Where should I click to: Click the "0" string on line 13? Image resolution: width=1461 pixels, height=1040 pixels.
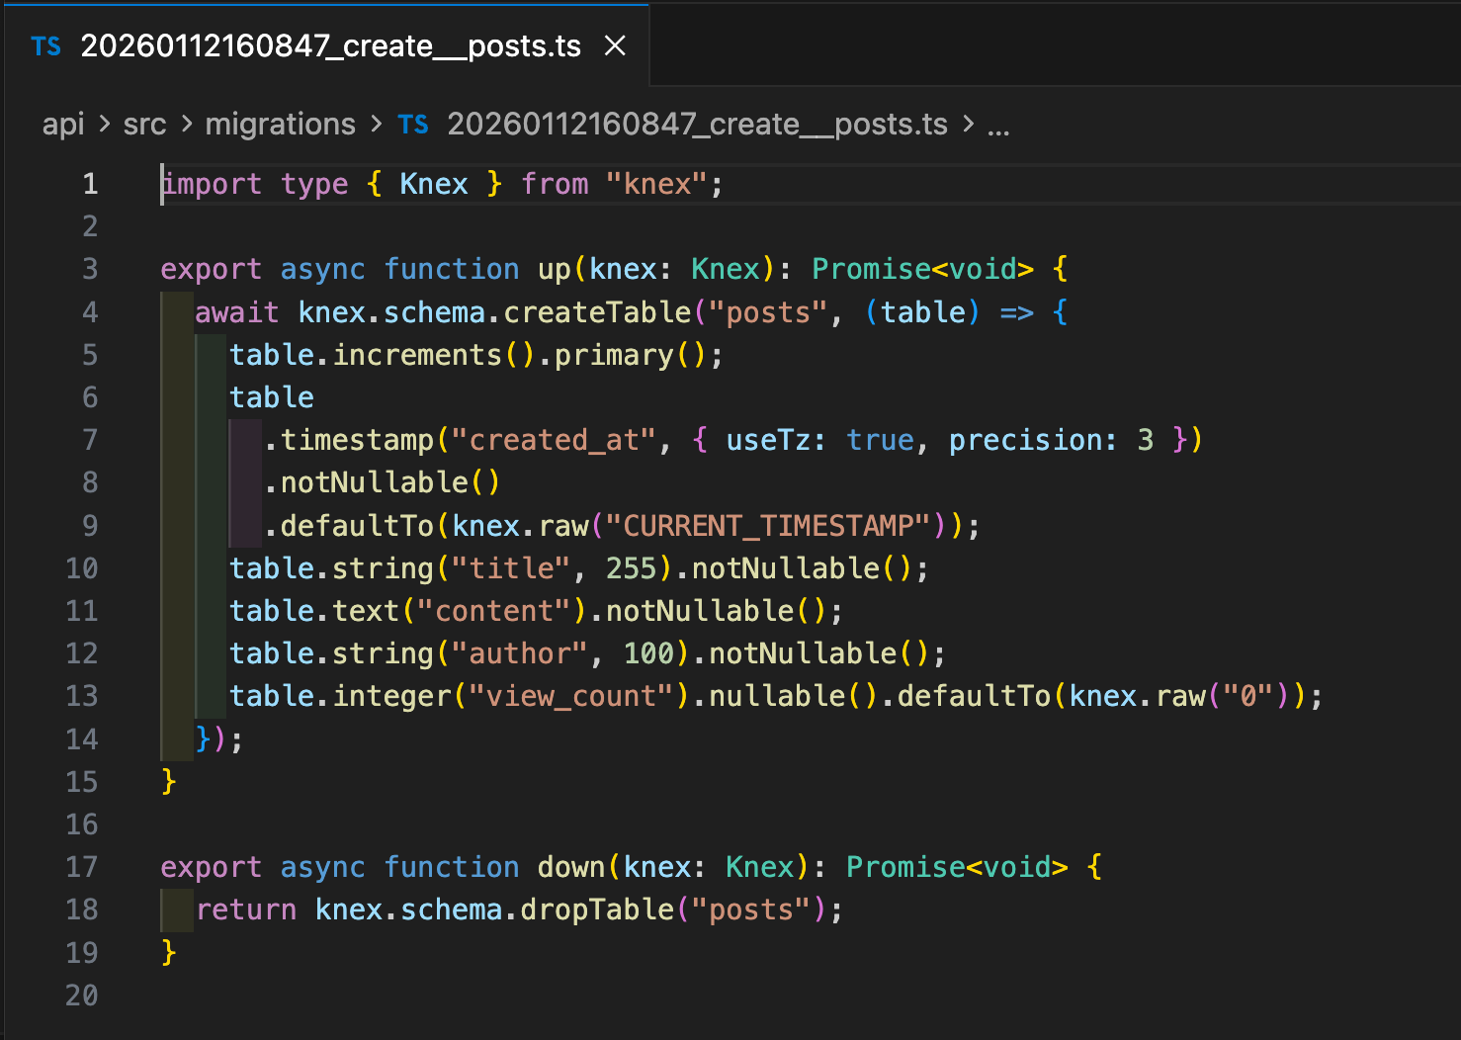[x=1247, y=696]
